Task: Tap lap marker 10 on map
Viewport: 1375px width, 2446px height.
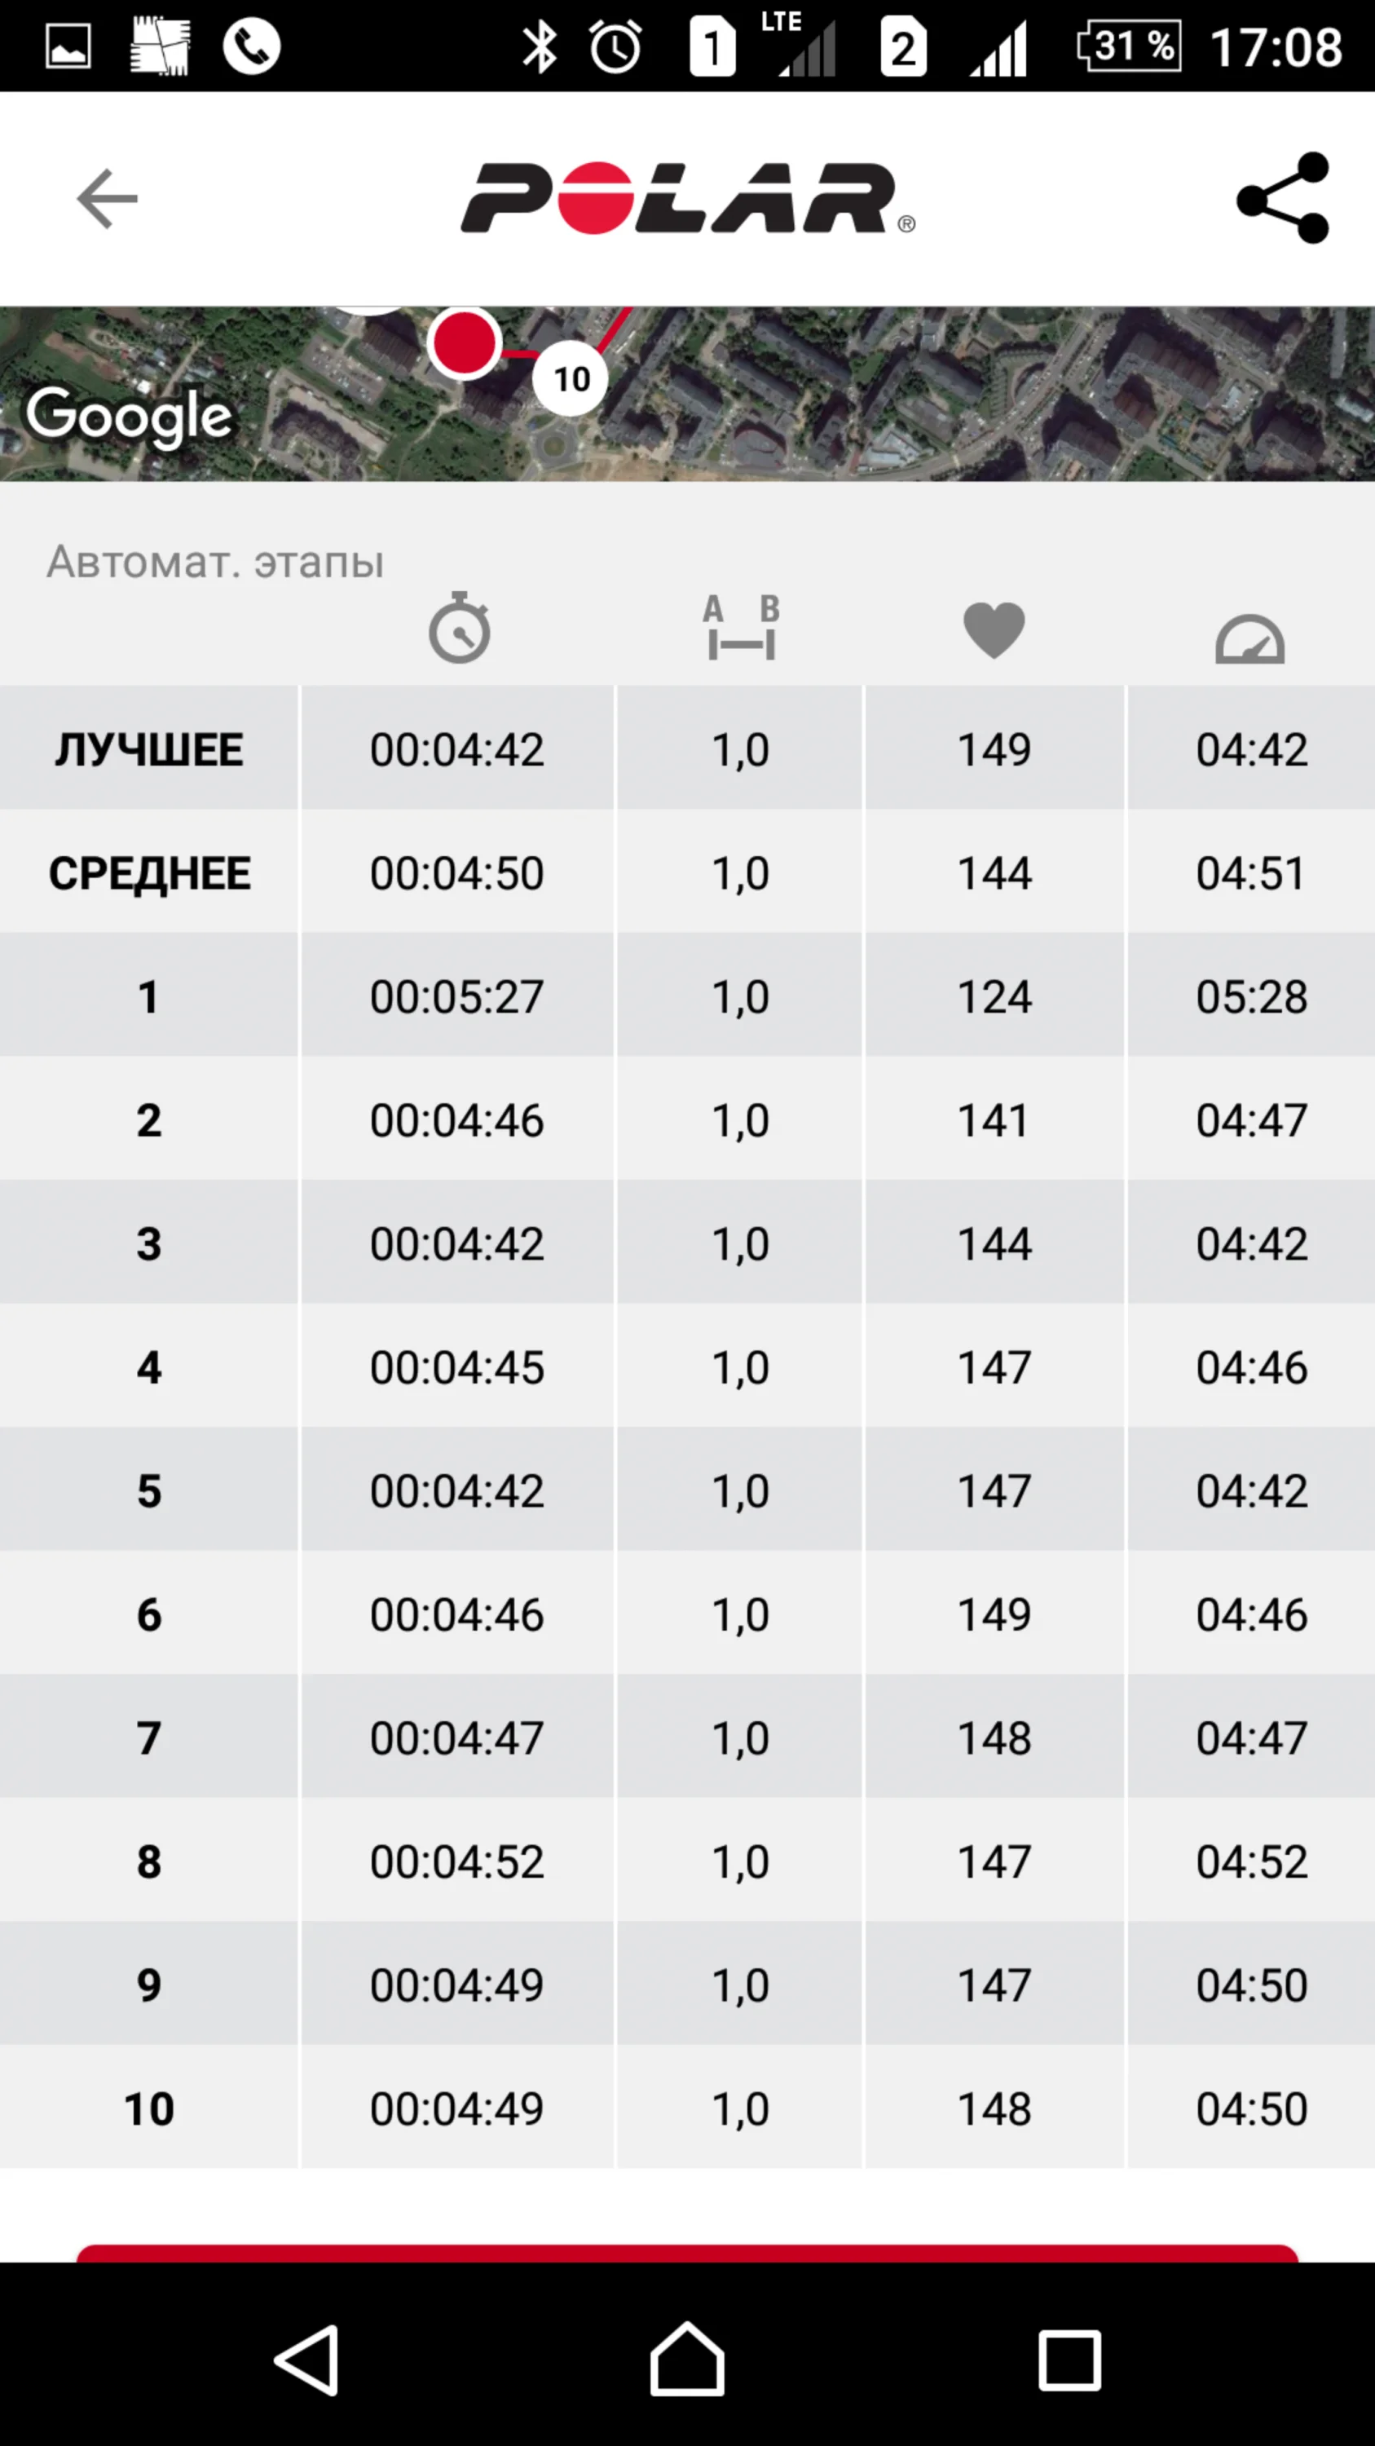Action: click(x=571, y=379)
